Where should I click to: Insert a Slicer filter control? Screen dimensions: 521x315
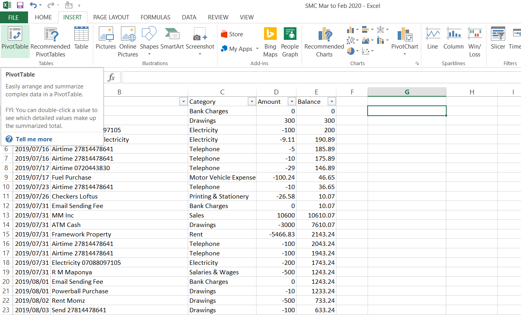tap(498, 39)
